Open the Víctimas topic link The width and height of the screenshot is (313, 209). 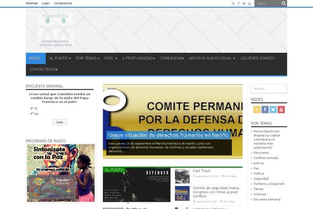(x=259, y=194)
